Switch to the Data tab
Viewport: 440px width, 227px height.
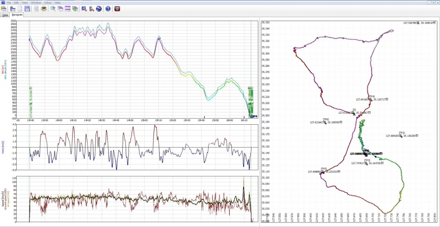(5, 15)
